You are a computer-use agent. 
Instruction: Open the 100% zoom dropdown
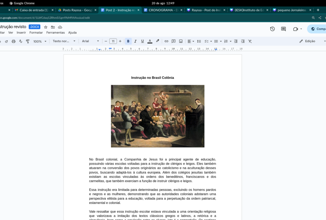click(x=40, y=41)
